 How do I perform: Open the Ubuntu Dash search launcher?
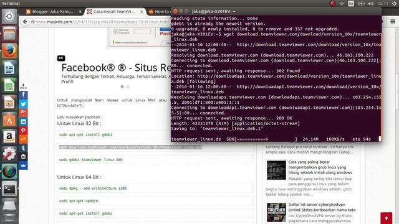click(9, 16)
